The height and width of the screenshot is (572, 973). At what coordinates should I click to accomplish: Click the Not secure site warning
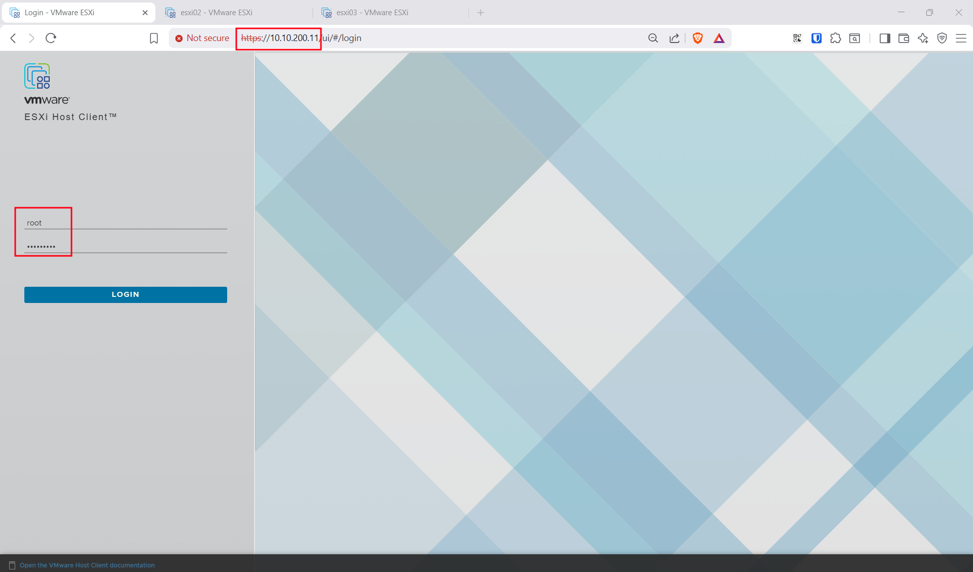[202, 38]
